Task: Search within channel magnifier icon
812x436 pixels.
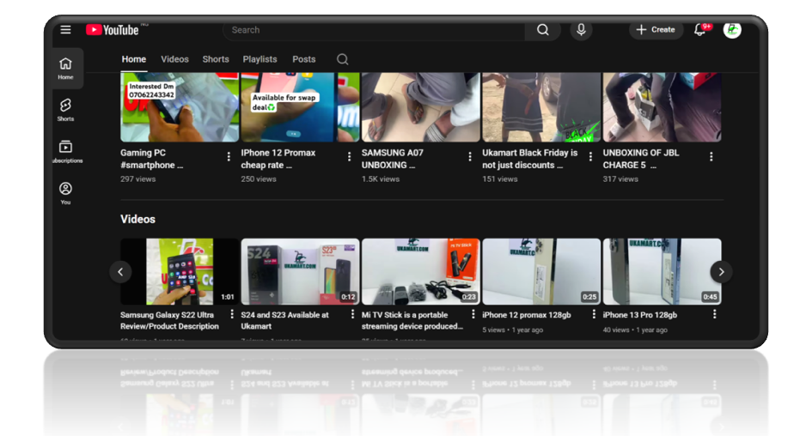Action: pyautogui.click(x=343, y=59)
